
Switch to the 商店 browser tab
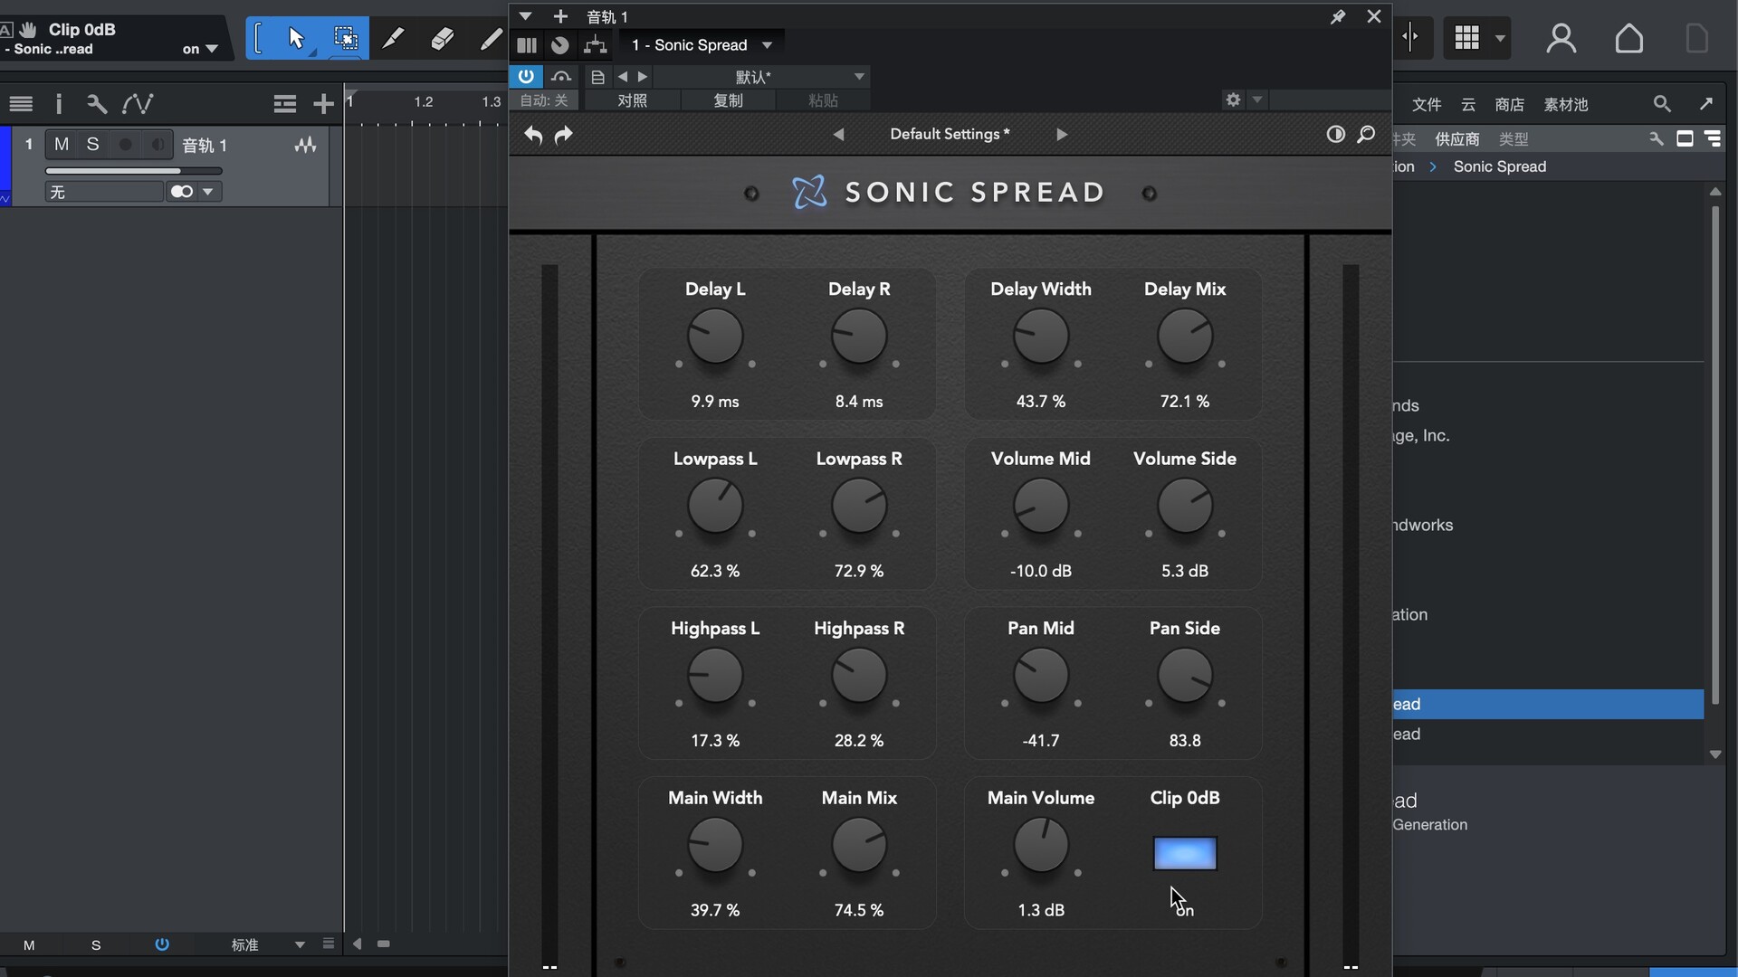pos(1509,105)
